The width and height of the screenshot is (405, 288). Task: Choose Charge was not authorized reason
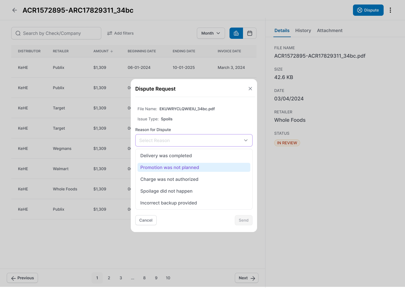194,179
